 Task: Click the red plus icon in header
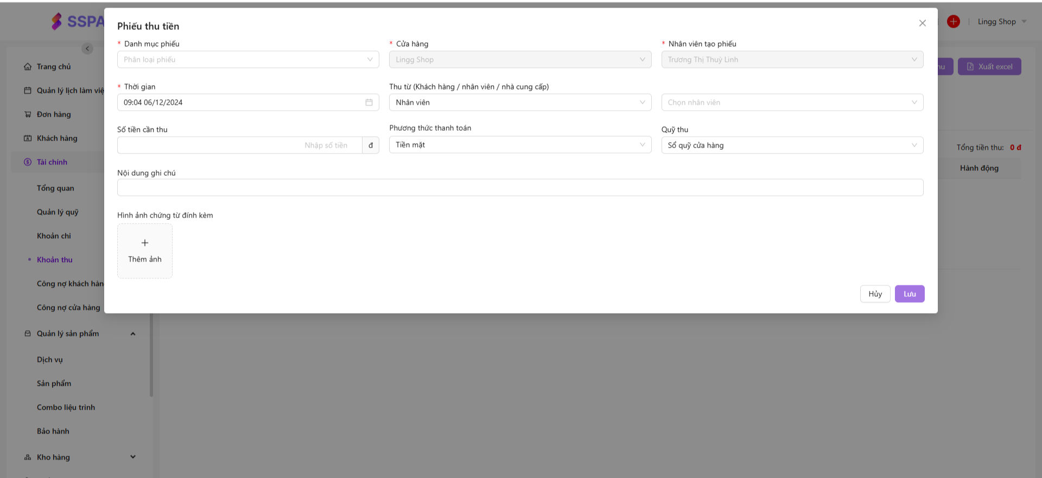[954, 22]
